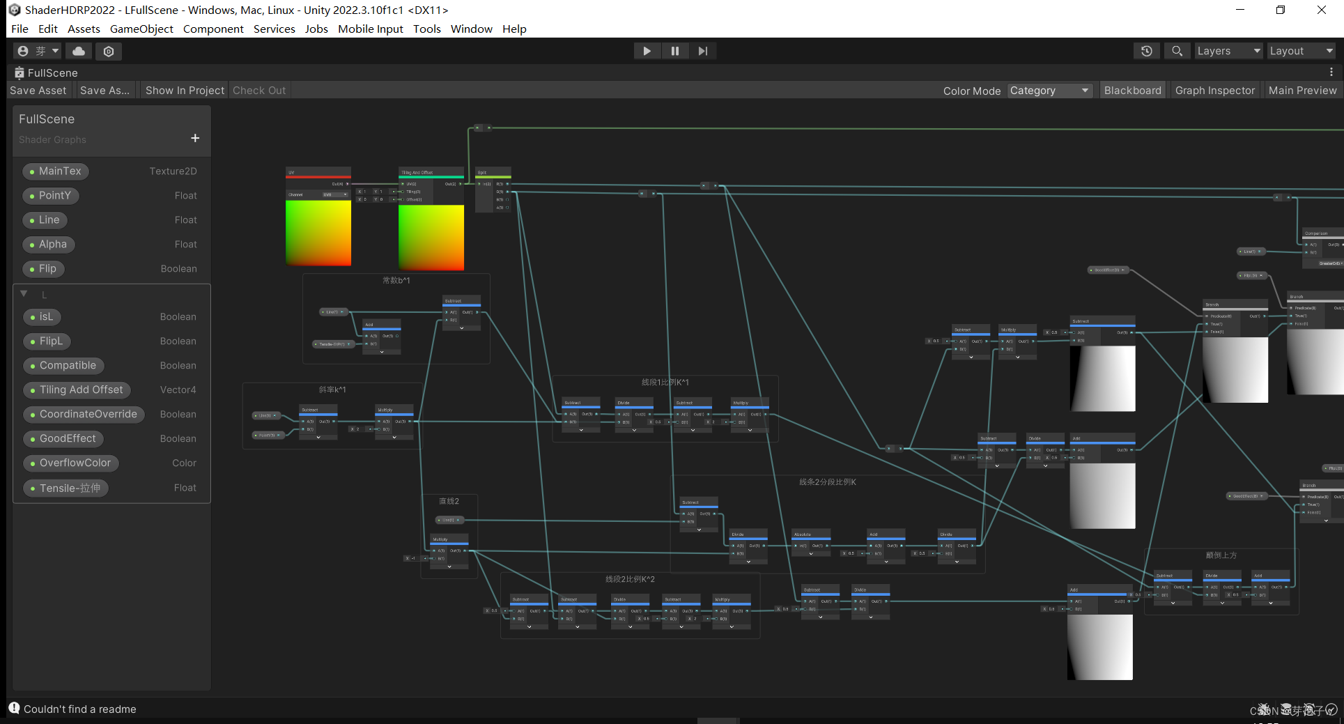Select the PointY property
The width and height of the screenshot is (1344, 724).
pyautogui.click(x=50, y=195)
